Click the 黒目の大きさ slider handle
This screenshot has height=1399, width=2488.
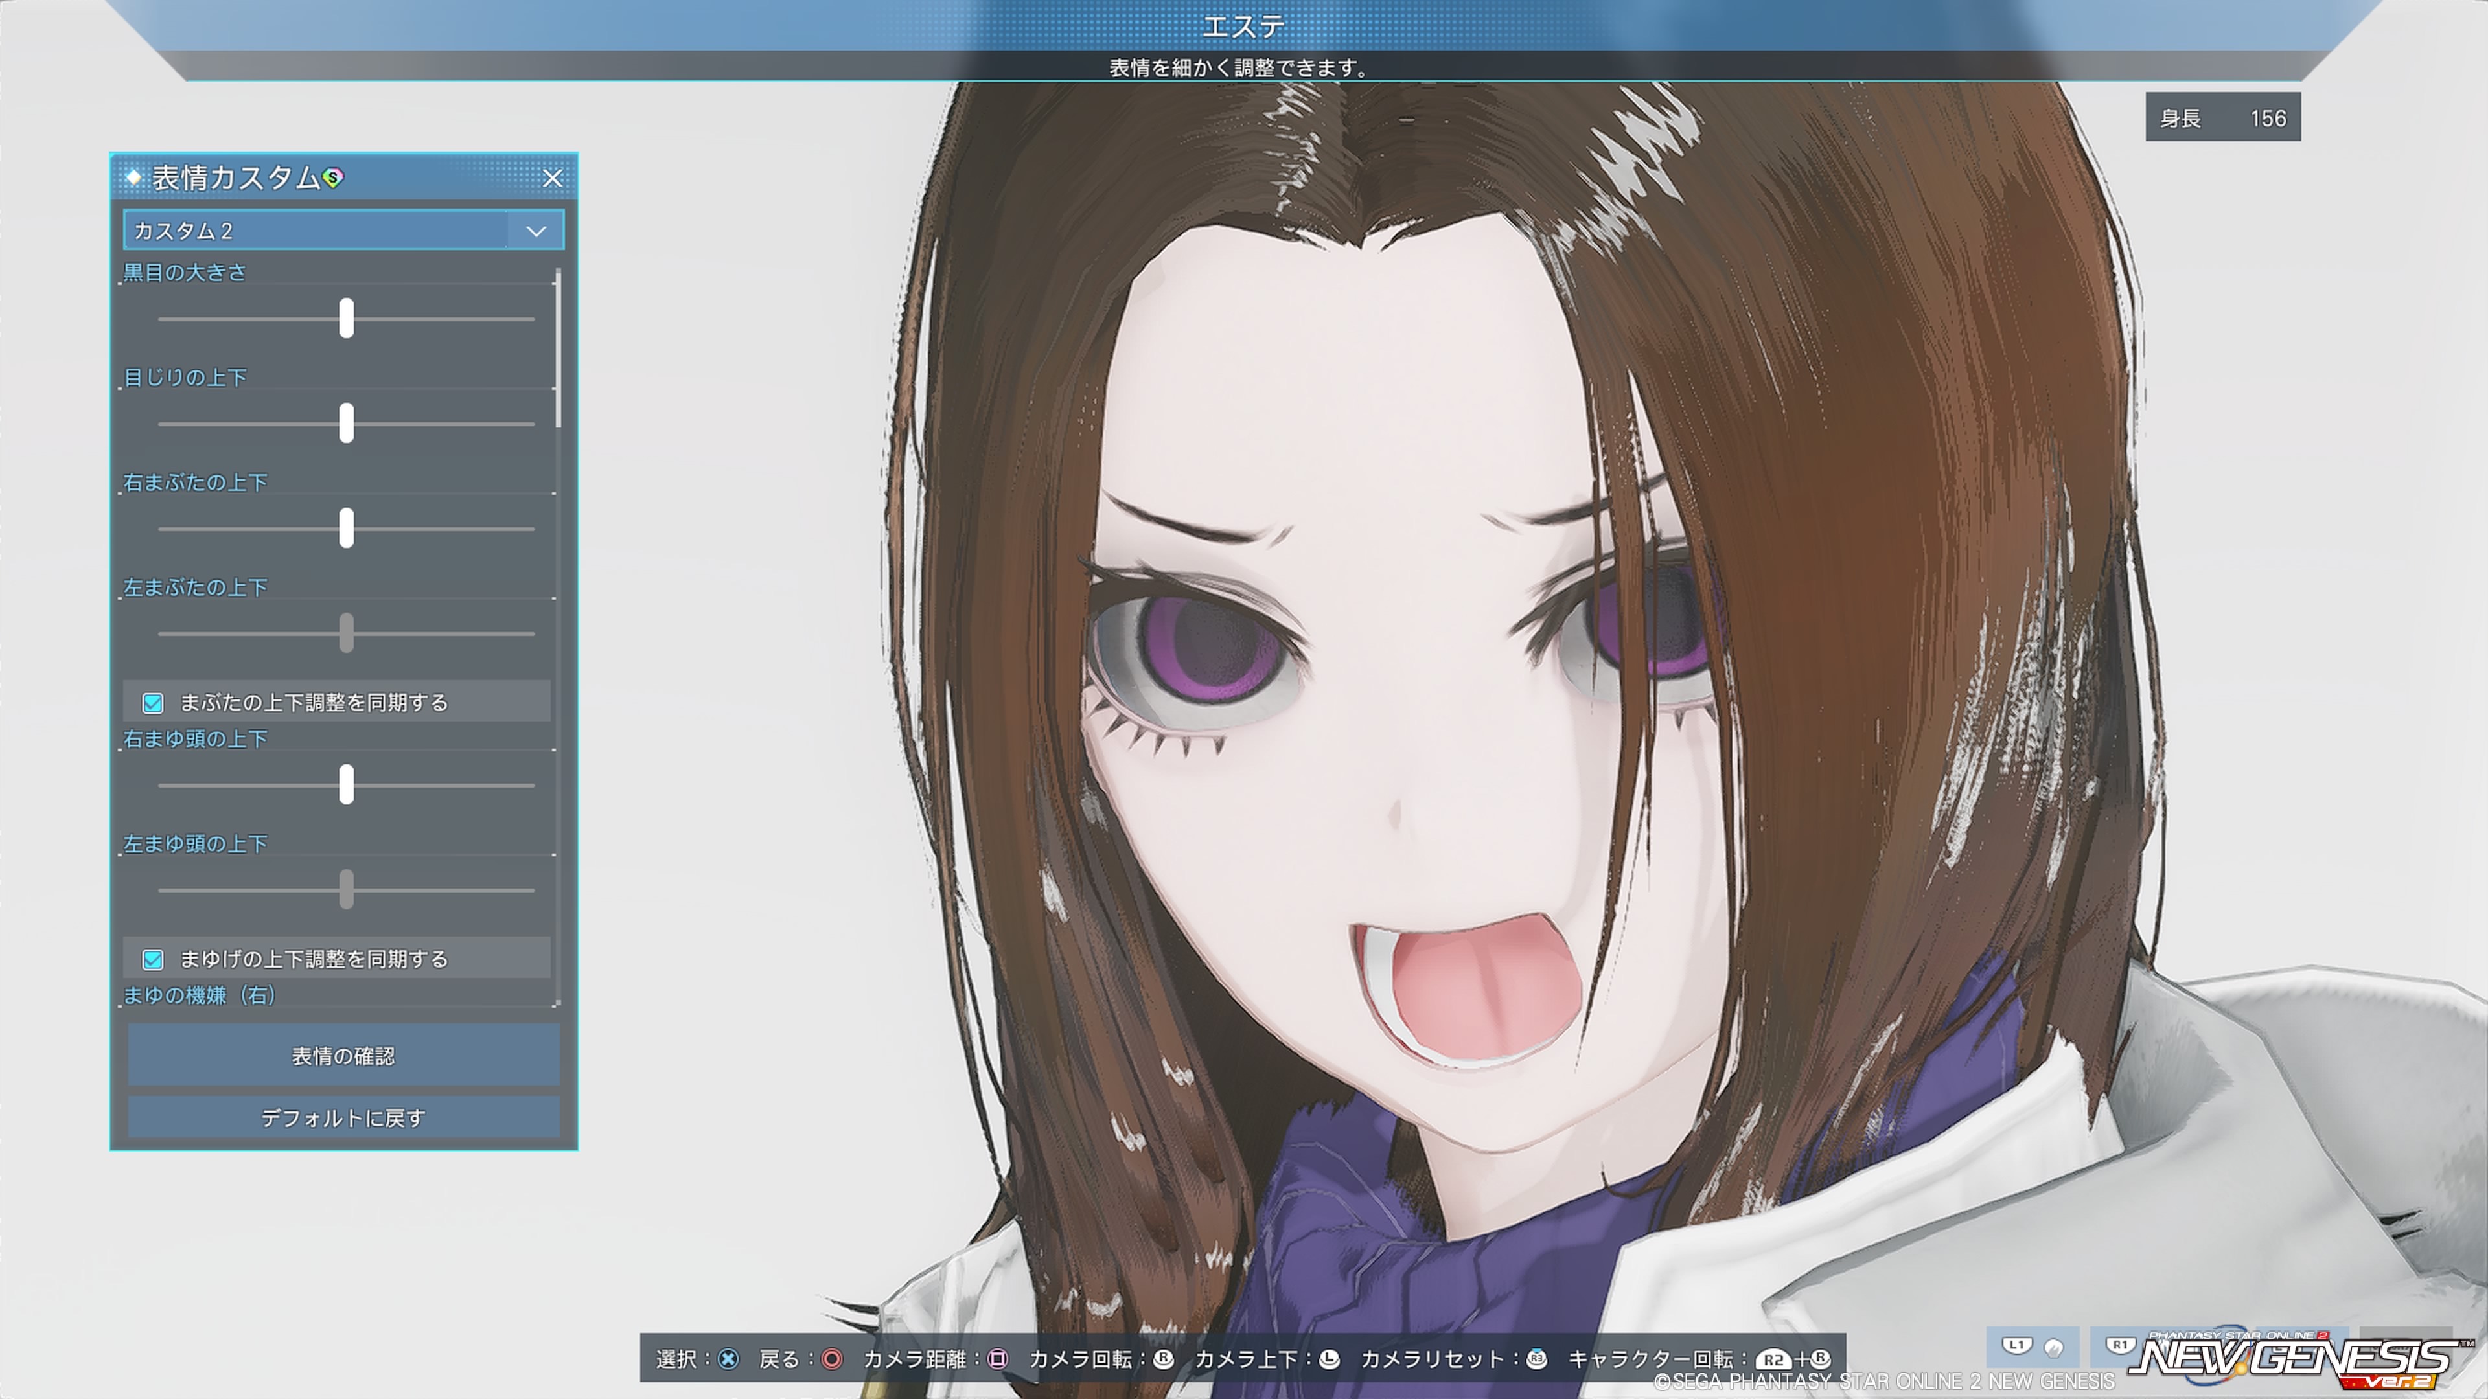pyautogui.click(x=346, y=317)
